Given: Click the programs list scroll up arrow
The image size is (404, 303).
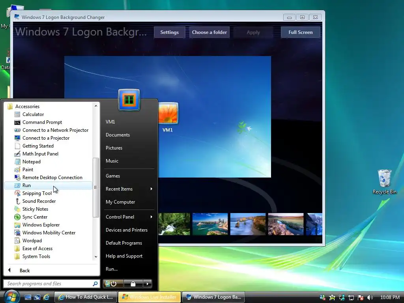Looking at the screenshot, I should tap(96, 106).
